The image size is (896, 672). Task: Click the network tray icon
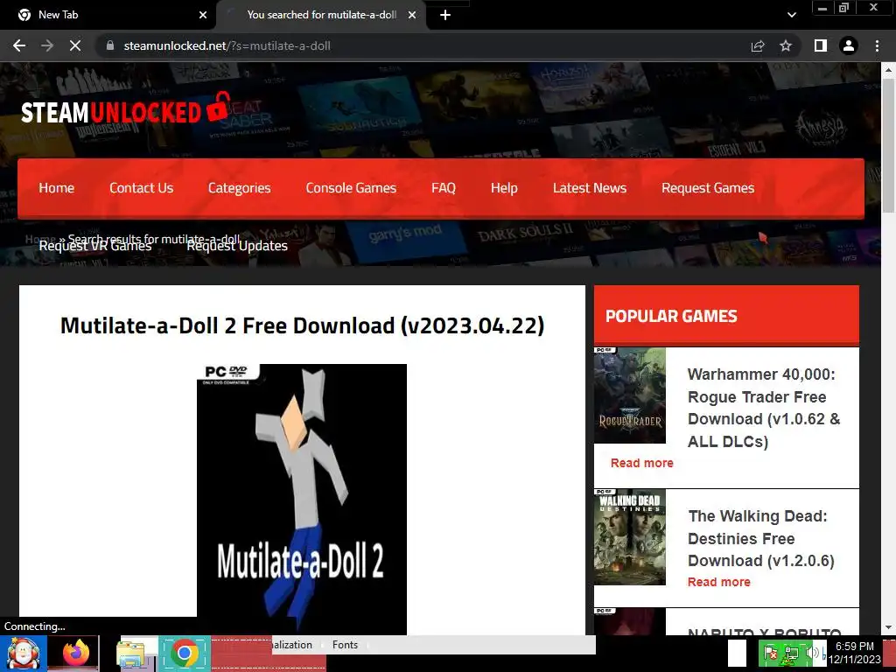tap(792, 653)
